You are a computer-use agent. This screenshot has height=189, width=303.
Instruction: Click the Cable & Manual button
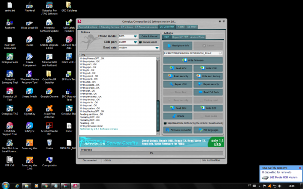pyautogui.click(x=149, y=36)
